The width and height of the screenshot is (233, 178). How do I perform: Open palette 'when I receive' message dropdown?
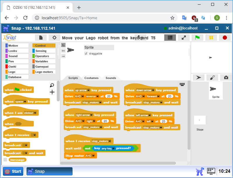tap(33, 135)
